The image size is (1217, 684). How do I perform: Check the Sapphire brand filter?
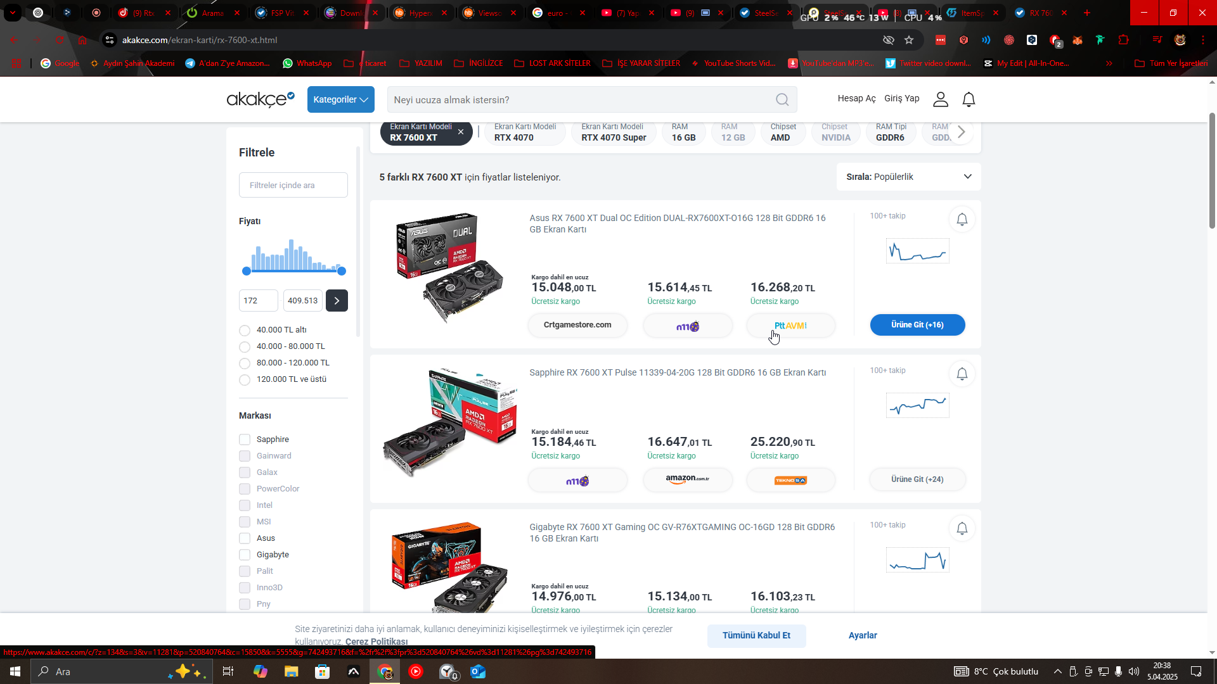click(245, 440)
